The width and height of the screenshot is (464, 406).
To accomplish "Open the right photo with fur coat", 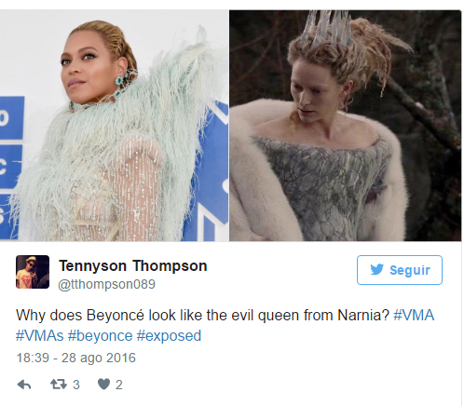I will [x=345, y=126].
